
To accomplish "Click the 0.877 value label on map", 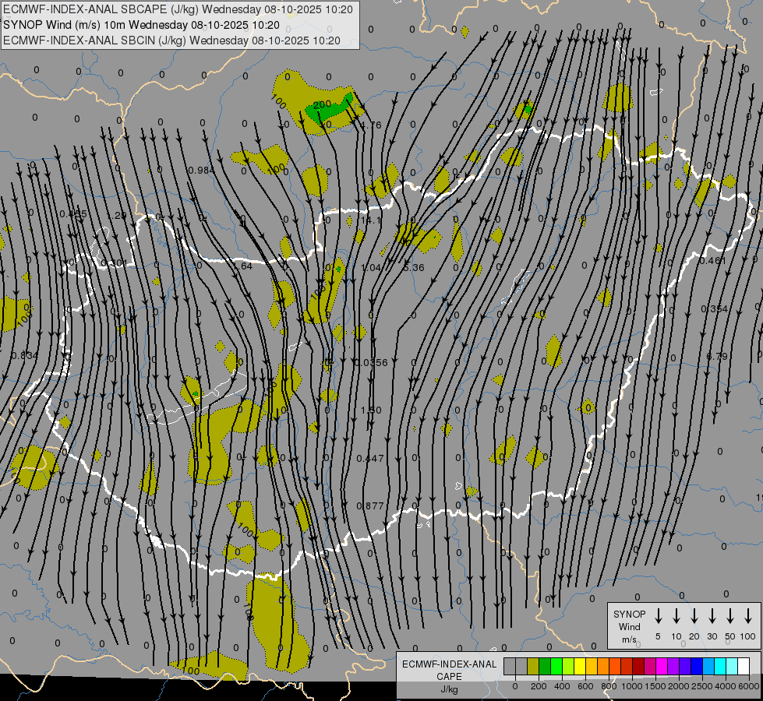I will click(370, 506).
